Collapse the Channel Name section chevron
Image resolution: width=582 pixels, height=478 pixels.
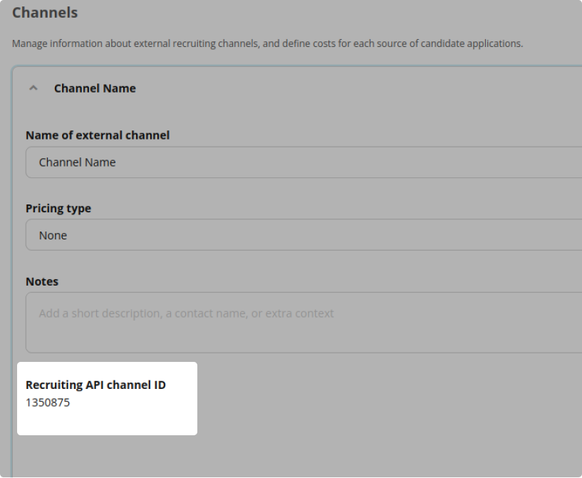coord(32,89)
